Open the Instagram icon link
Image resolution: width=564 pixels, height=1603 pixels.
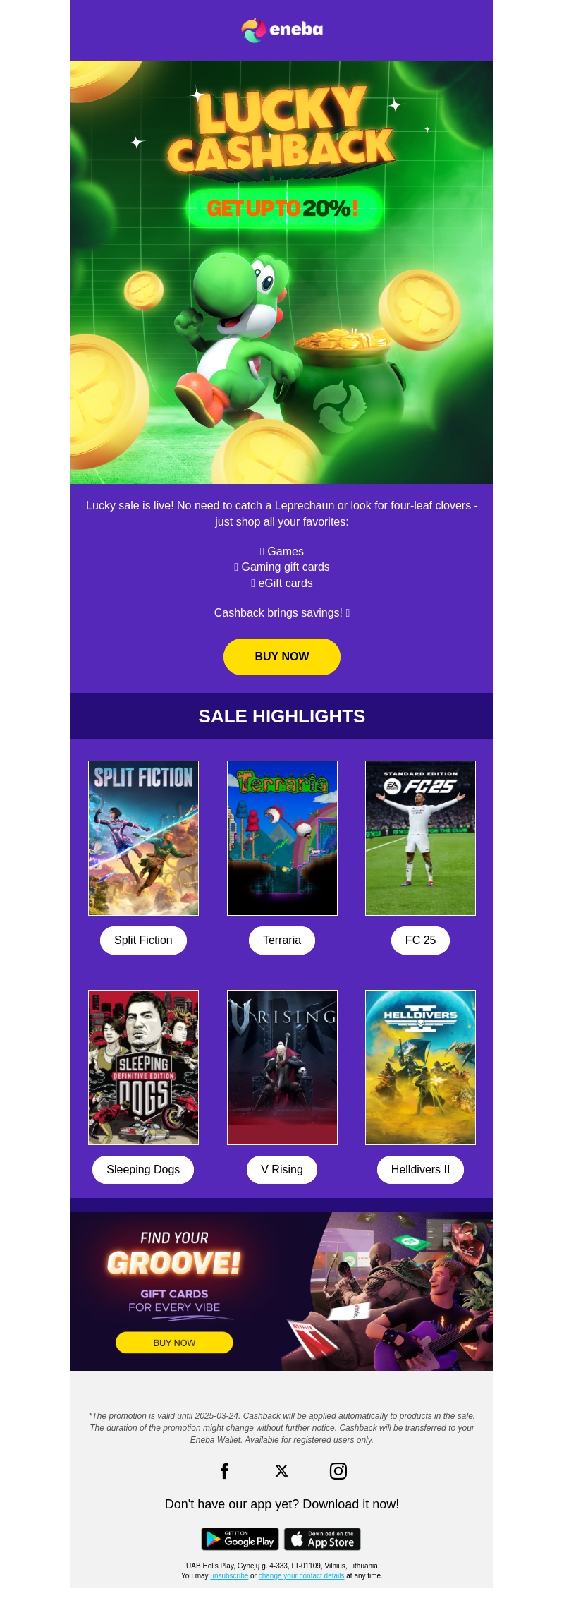(338, 1470)
